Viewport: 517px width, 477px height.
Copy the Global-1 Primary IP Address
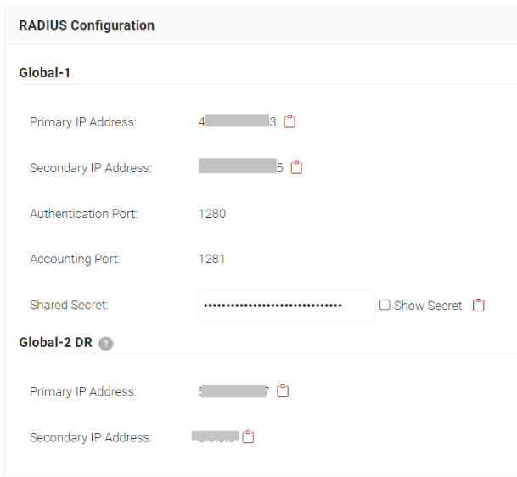[x=289, y=121]
